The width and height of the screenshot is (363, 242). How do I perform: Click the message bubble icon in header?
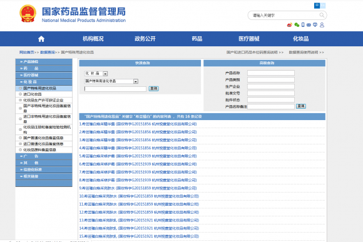[315, 25]
